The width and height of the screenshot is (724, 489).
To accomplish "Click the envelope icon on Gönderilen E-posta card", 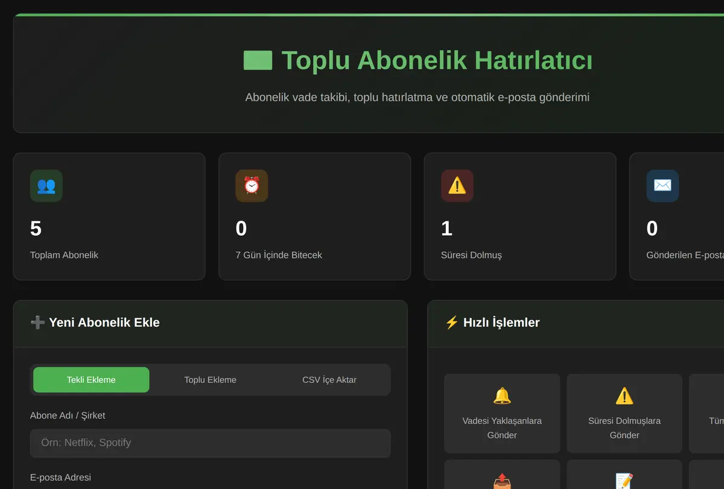I will (x=662, y=186).
